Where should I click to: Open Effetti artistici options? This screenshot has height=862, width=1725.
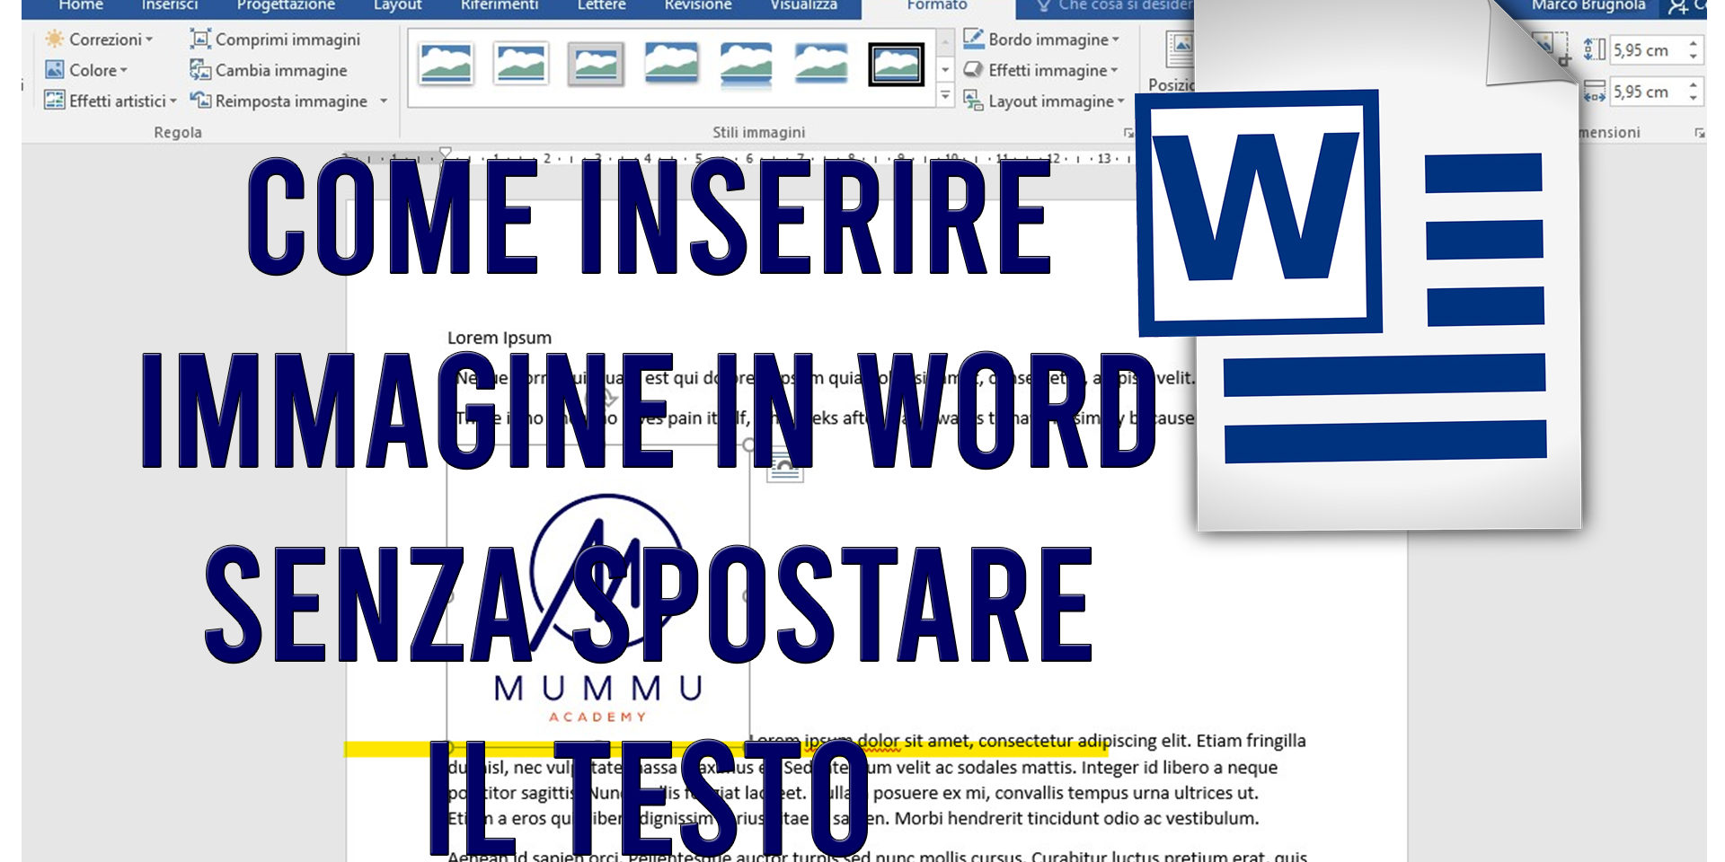click(x=111, y=101)
